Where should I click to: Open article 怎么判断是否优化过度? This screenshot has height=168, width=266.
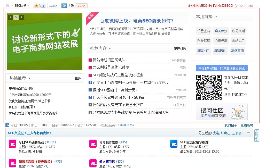point(111,67)
